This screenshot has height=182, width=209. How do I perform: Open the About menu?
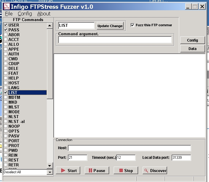(x=44, y=14)
